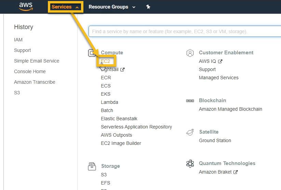Image resolution: width=281 pixels, height=190 pixels.
Task: Open AWS Outposts service
Action: coord(117,135)
